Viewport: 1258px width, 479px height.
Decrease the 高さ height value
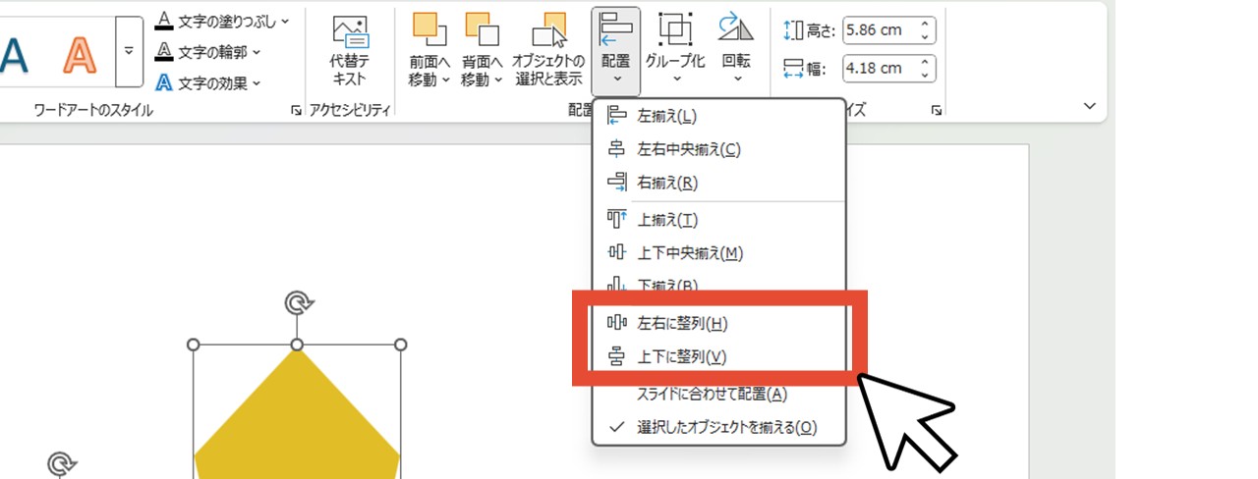tap(925, 37)
